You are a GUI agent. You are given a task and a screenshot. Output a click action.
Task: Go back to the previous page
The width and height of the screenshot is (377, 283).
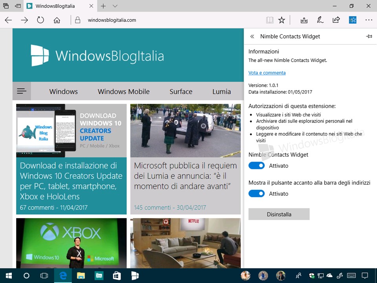[8, 20]
